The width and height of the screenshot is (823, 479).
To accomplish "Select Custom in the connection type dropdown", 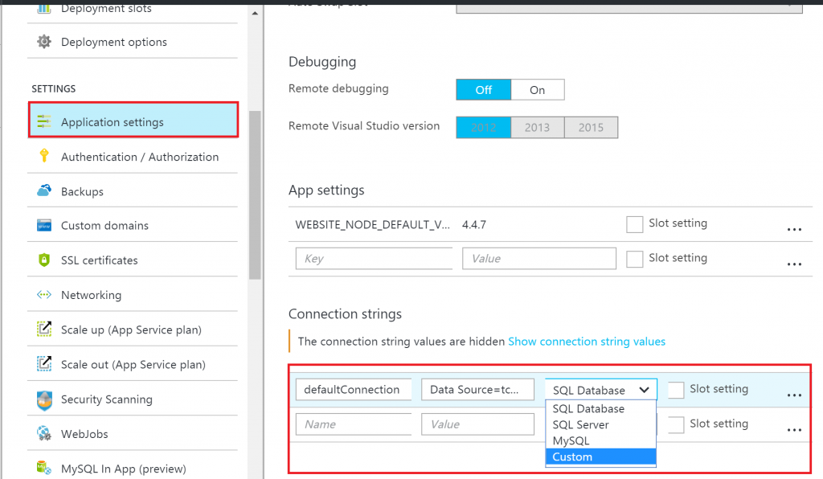I will pos(572,456).
